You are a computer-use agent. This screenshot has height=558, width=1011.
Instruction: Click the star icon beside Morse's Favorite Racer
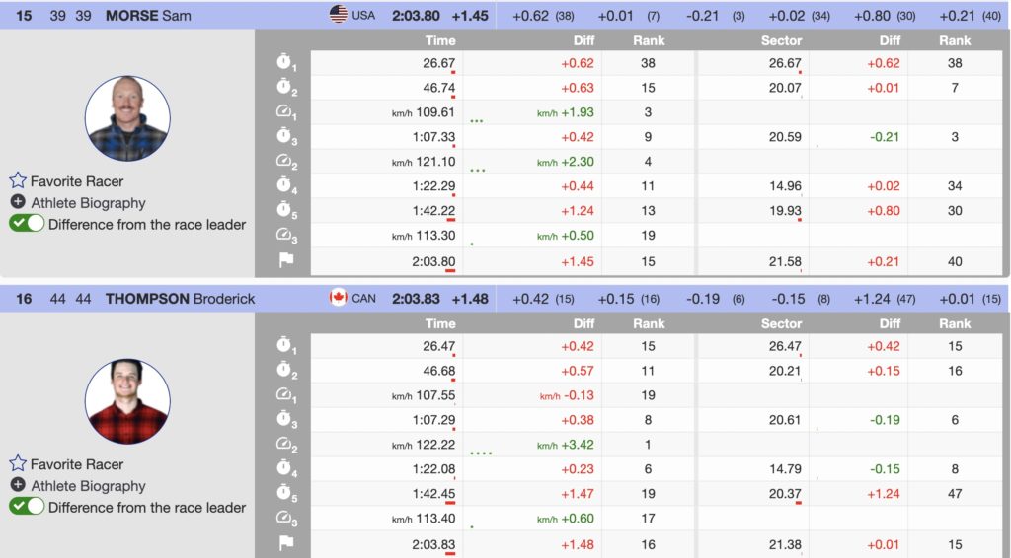point(17,181)
